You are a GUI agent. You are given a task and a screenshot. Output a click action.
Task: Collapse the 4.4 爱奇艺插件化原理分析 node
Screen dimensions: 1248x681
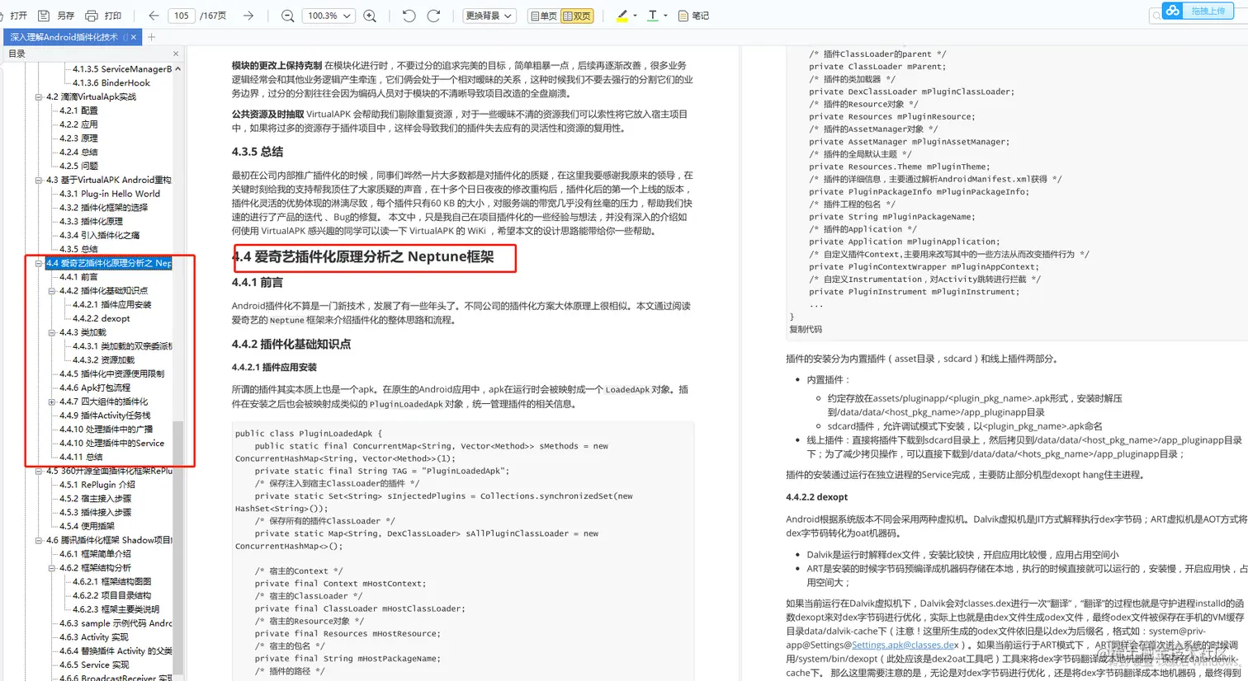pyautogui.click(x=38, y=263)
